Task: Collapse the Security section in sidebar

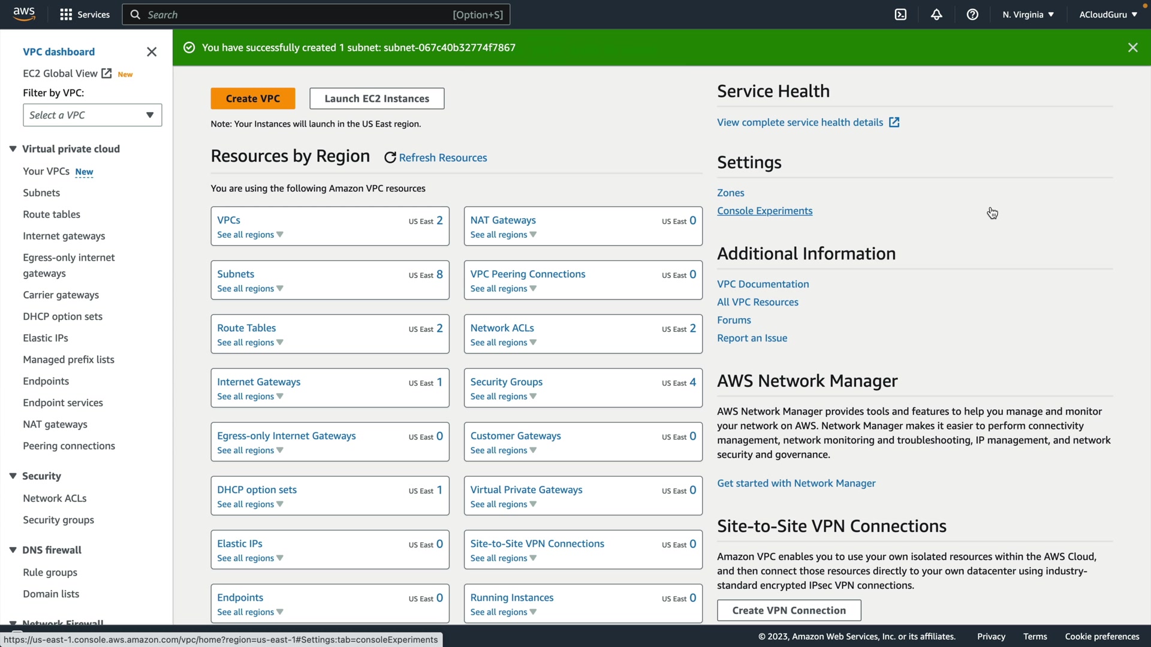Action: [x=13, y=476]
